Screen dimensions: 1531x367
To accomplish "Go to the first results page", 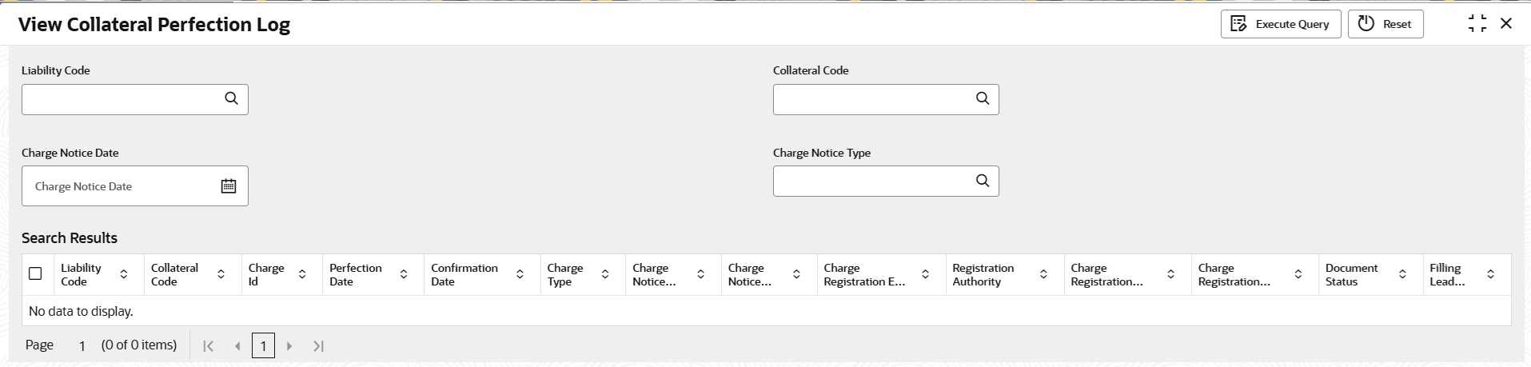I will [x=209, y=346].
